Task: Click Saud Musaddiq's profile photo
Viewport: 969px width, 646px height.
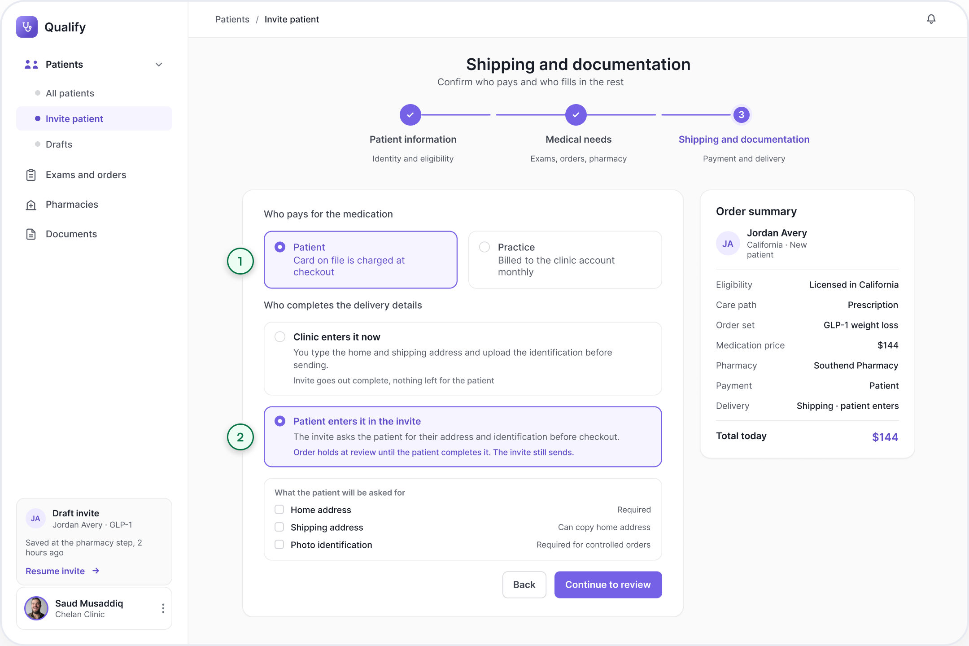Action: tap(36, 608)
